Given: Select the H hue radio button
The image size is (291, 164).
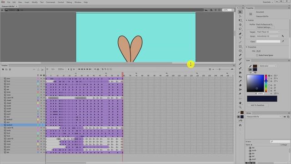Looking at the screenshot, I should [x=269, y=76].
